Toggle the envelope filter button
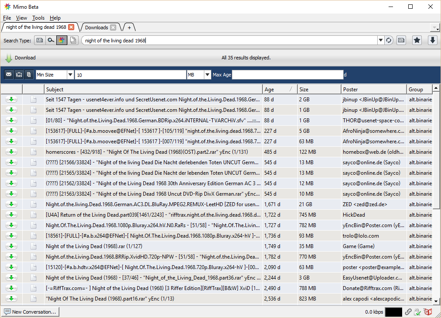The image size is (441, 318). point(9,75)
